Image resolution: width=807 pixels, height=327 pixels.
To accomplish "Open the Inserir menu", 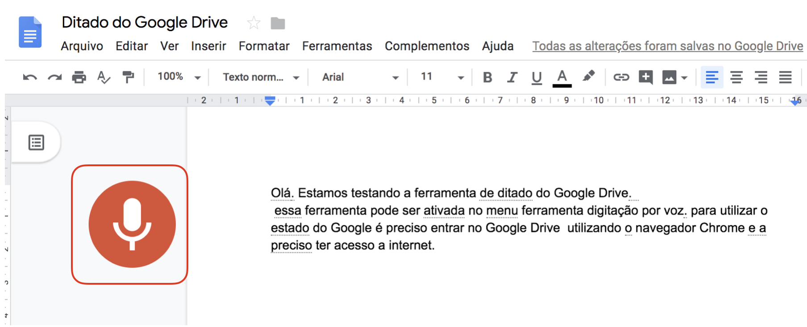I will pos(208,46).
